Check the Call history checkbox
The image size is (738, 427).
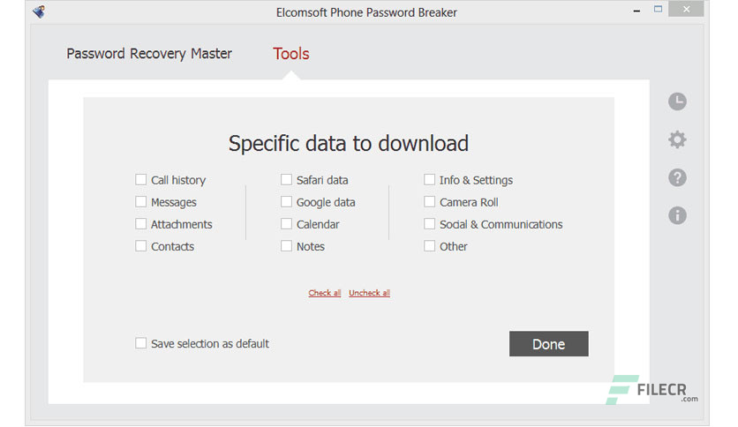pos(140,180)
